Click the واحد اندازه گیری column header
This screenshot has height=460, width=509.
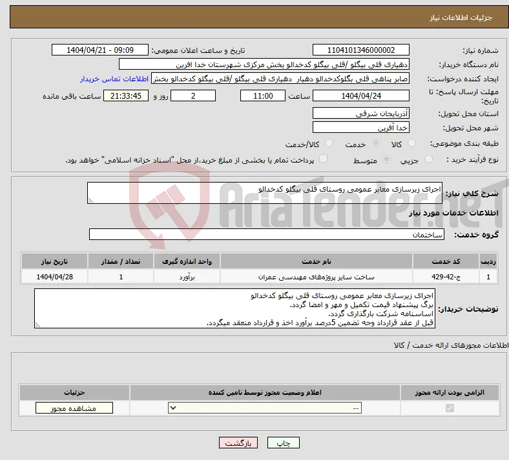pyautogui.click(x=187, y=261)
